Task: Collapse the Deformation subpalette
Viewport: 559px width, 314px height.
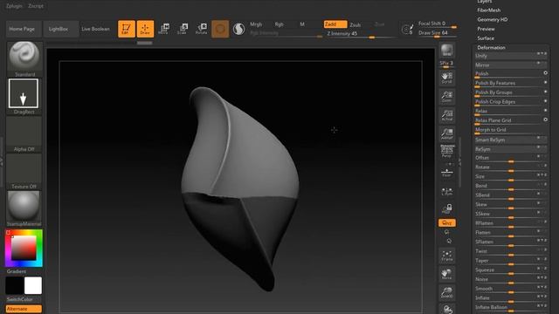Action: point(491,47)
